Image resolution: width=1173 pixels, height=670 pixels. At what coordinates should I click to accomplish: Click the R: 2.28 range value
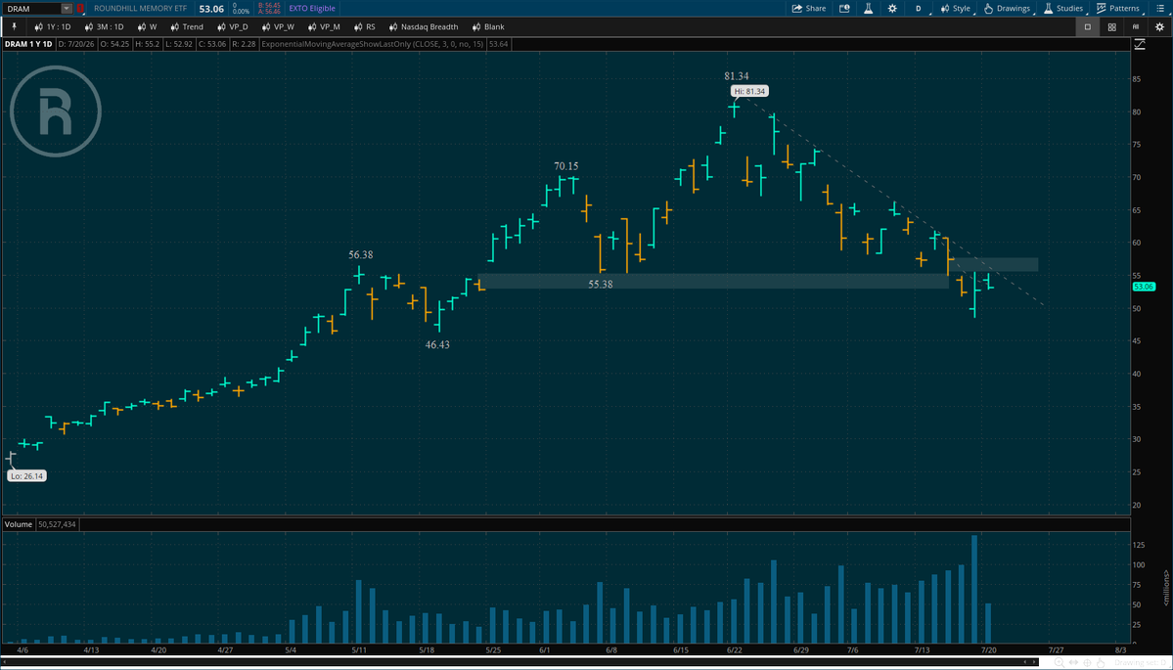coord(245,44)
